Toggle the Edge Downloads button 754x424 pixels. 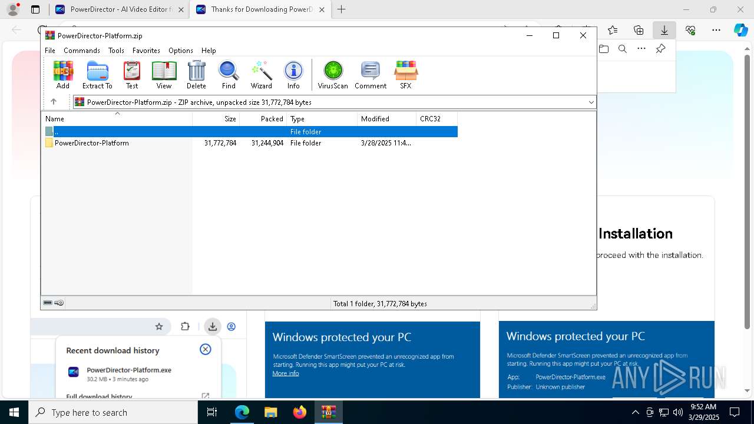point(664,30)
